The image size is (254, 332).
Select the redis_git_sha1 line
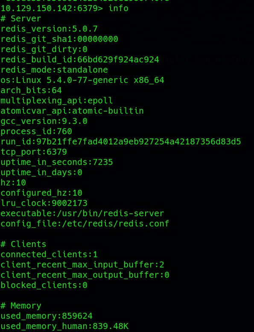coord(59,39)
